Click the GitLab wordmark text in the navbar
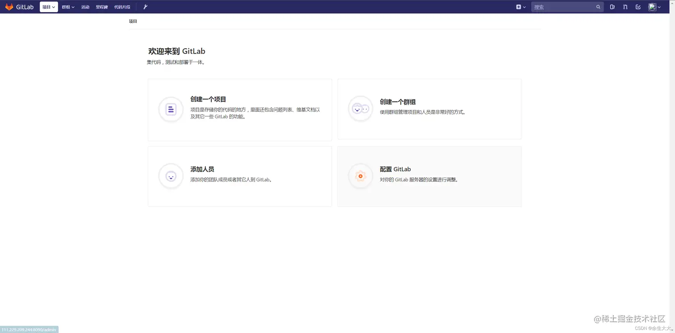675x333 pixels. click(25, 7)
